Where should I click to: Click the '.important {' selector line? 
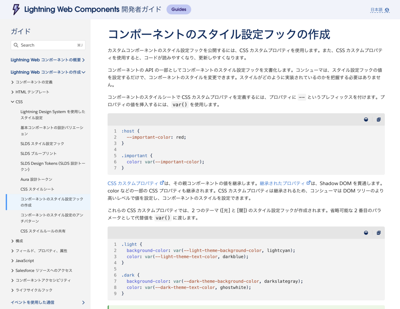pos(137,156)
